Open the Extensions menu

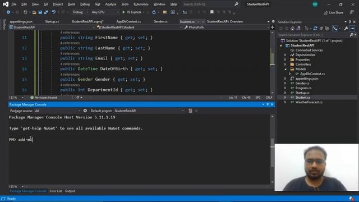(x=141, y=4)
